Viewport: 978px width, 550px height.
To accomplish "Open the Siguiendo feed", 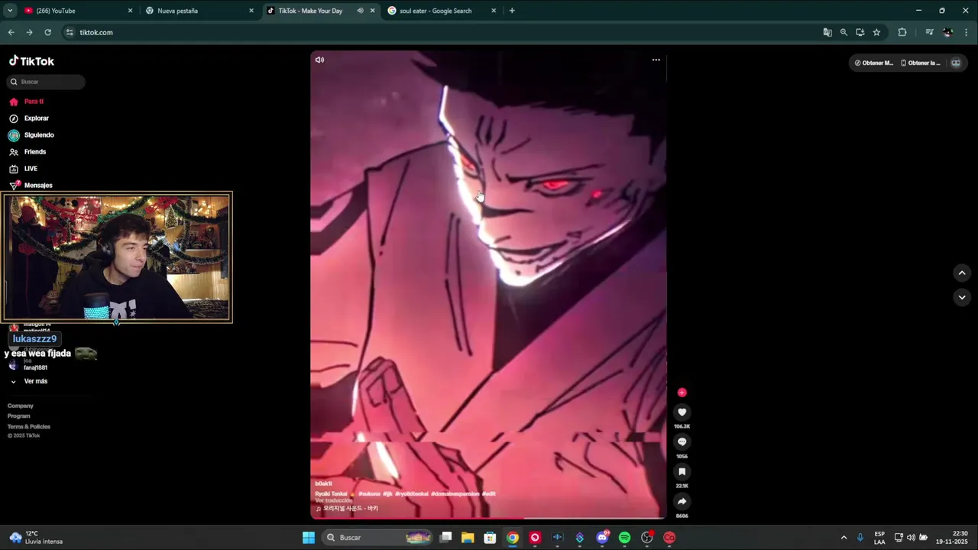I will click(x=31, y=135).
